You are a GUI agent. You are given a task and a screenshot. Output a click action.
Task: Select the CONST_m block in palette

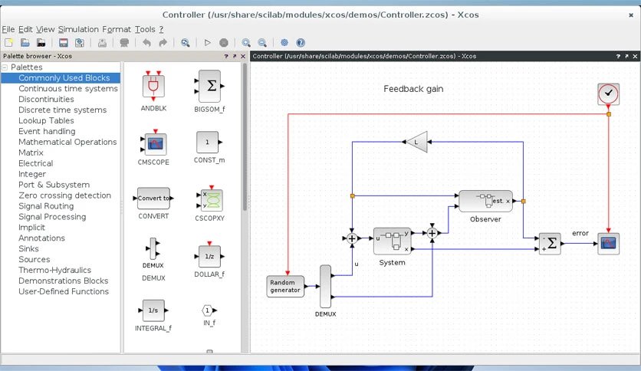pos(209,142)
